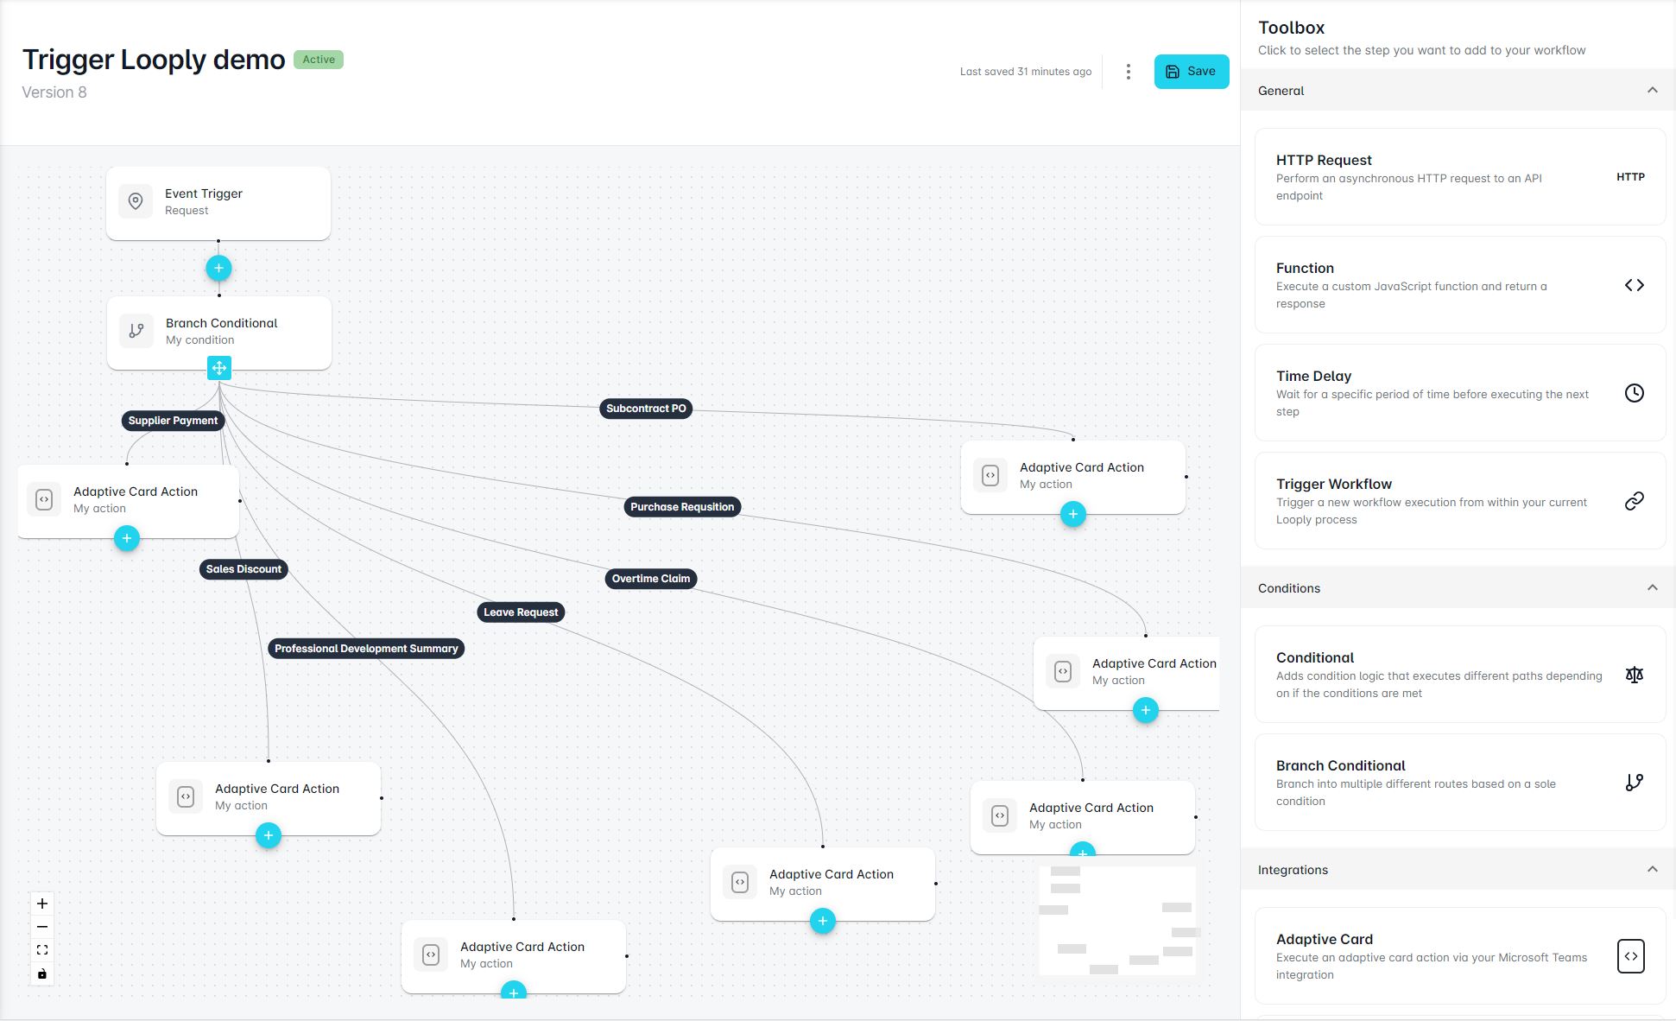Viewport: 1676px width, 1021px height.
Task: Click the plus button below Event Trigger
Action: 218,269
